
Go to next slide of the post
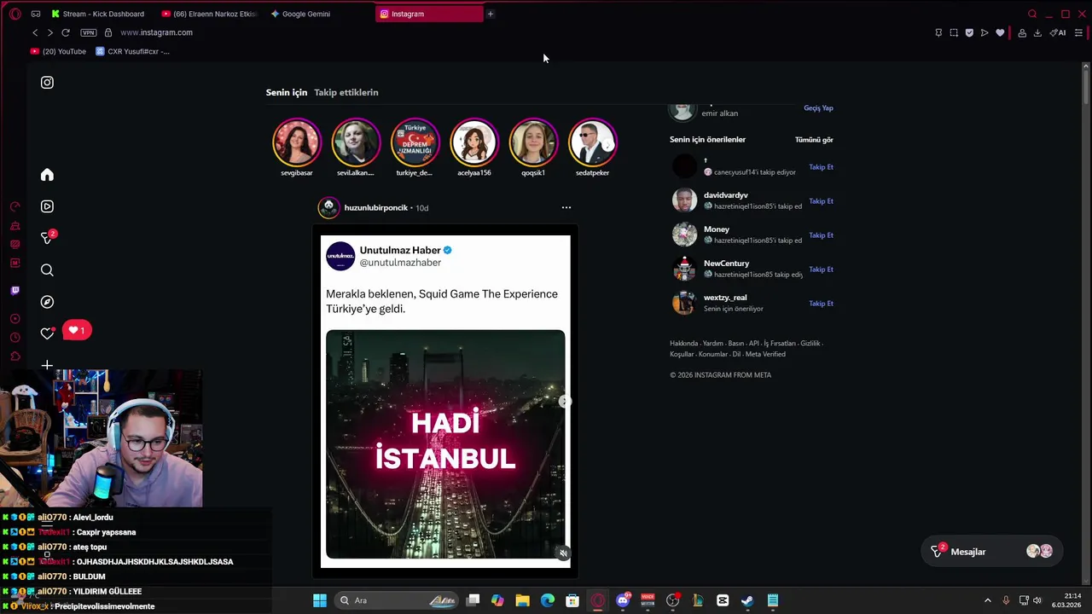pos(563,401)
